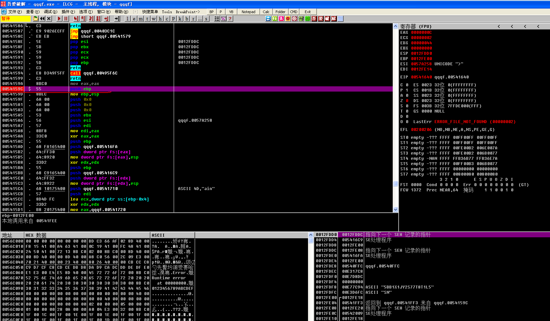Screen dimensions: 550x321
Task: Click the blue swap arrows plugin icon
Action: [268, 19]
